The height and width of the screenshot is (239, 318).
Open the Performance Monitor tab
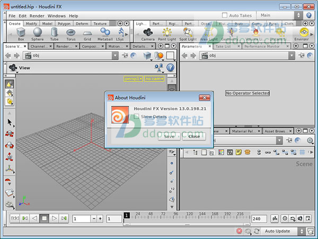pyautogui.click(x=262, y=47)
